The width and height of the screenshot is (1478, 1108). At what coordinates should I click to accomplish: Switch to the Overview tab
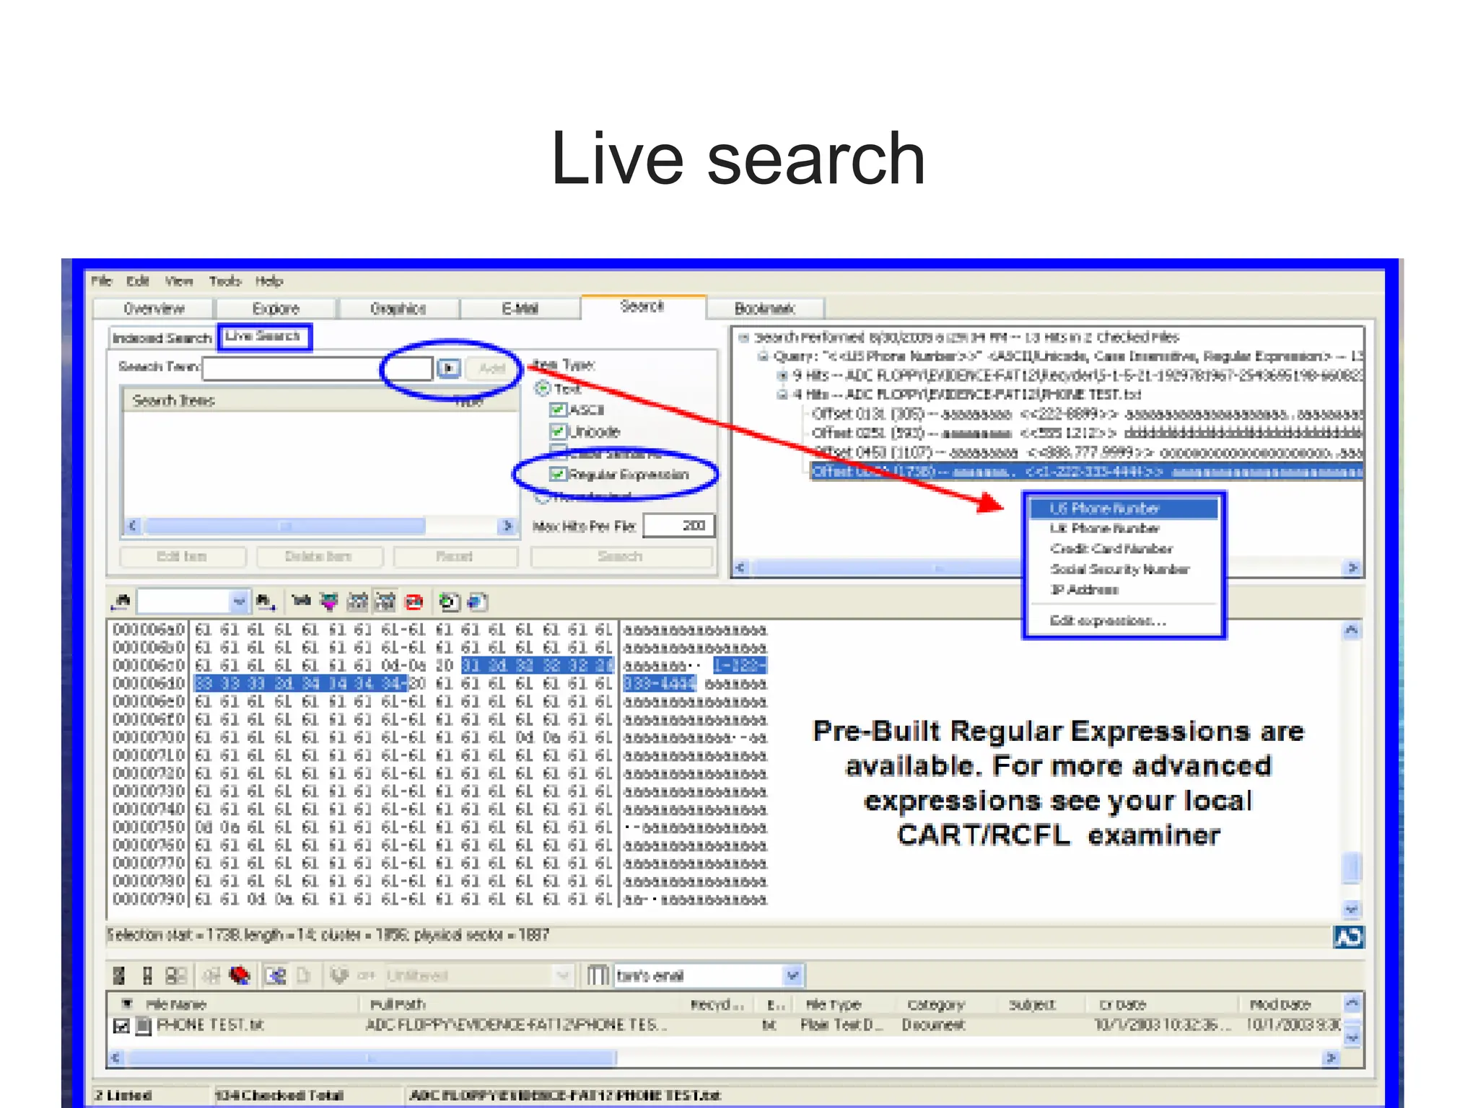click(x=154, y=309)
